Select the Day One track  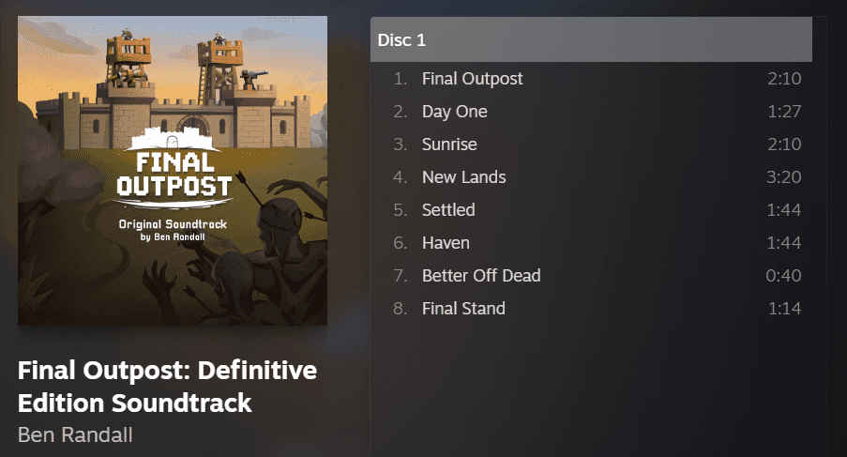coord(591,112)
